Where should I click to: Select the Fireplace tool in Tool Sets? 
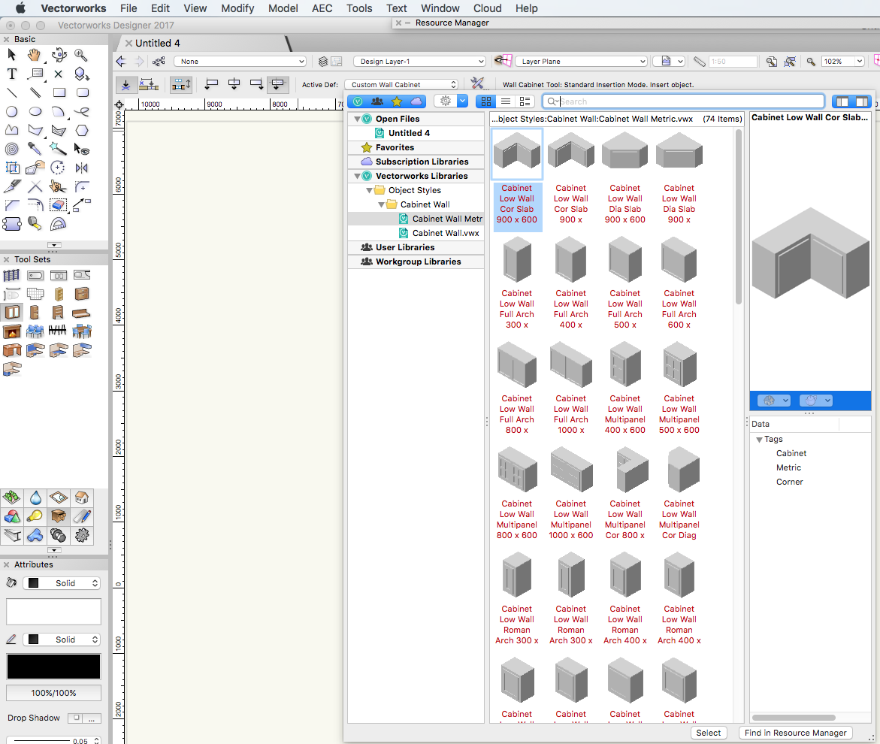click(x=12, y=331)
